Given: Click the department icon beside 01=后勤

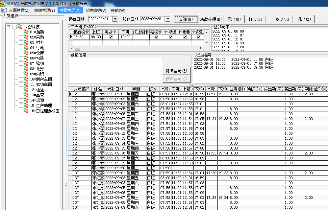Looking at the screenshot, I should [26, 32].
